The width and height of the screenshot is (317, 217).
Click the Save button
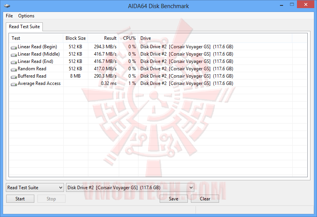(x=174, y=199)
